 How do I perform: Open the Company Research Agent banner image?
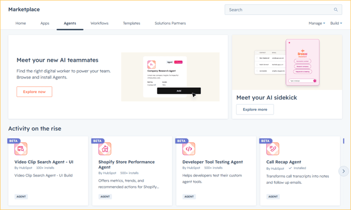pyautogui.click(x=170, y=77)
